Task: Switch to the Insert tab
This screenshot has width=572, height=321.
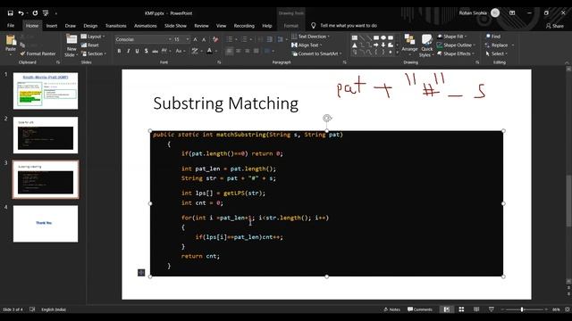Action: 52,26
